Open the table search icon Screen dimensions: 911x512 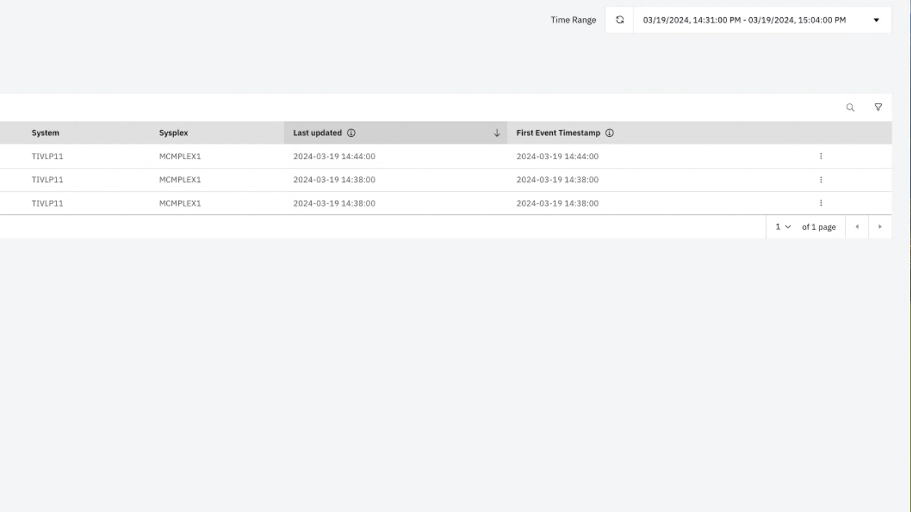(850, 107)
